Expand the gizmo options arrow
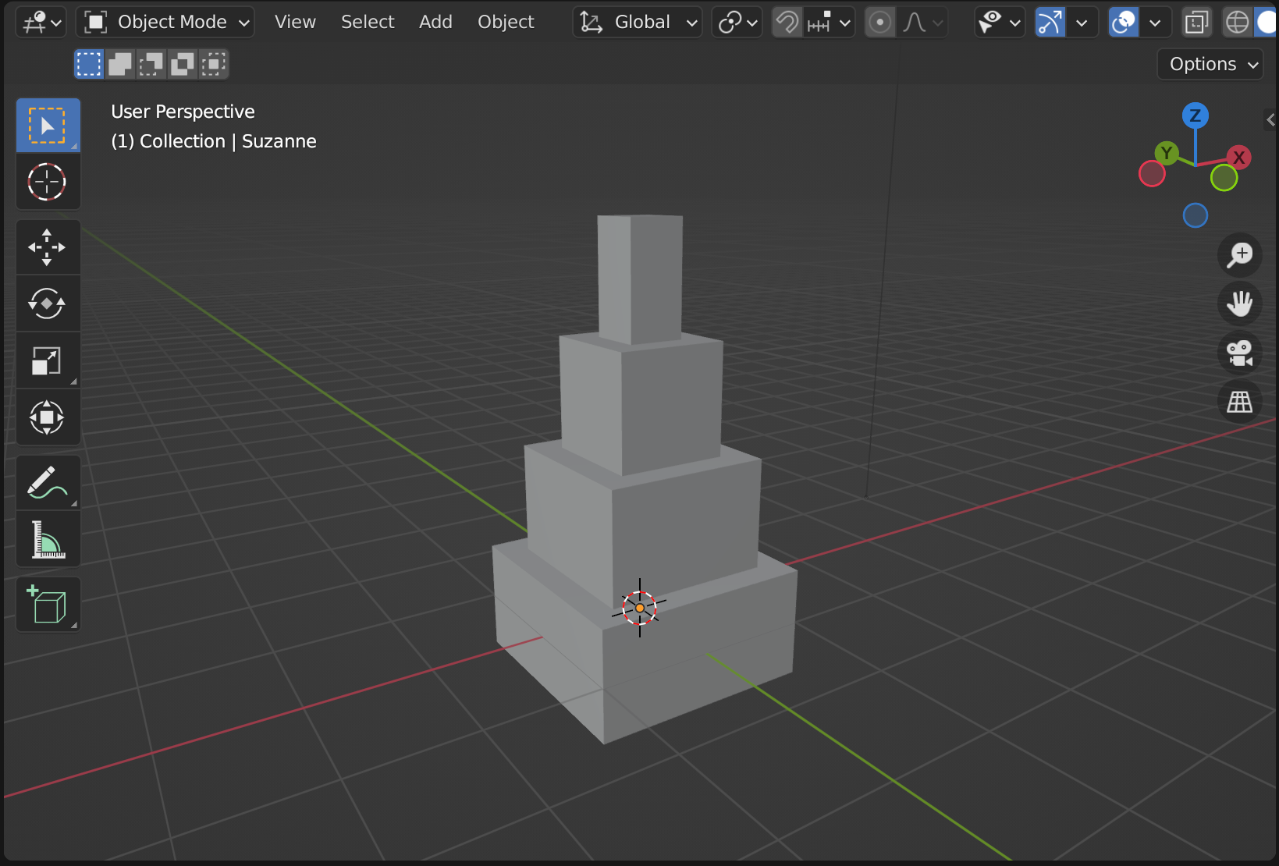The width and height of the screenshot is (1279, 866). pos(1082,23)
